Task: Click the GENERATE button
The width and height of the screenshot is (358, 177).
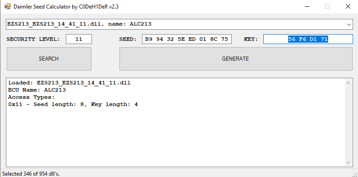Action: pos(236,59)
